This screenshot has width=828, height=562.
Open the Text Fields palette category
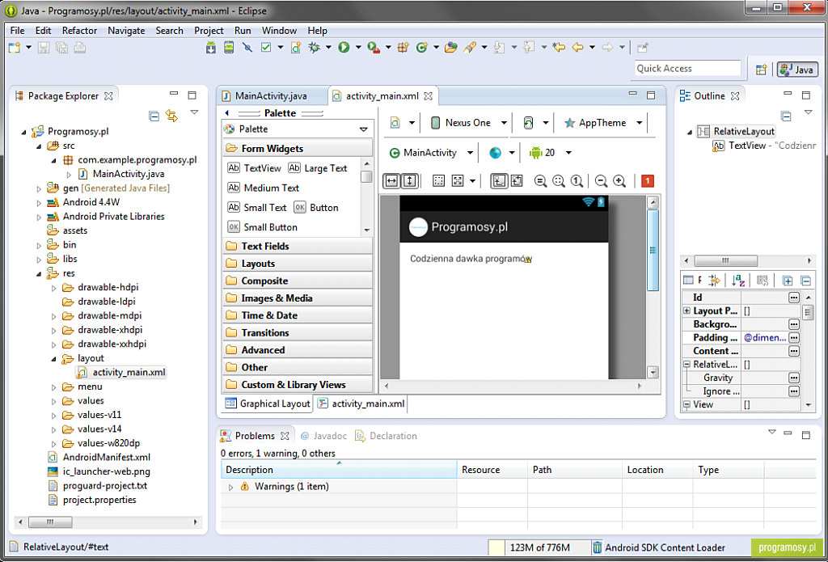tap(298, 246)
